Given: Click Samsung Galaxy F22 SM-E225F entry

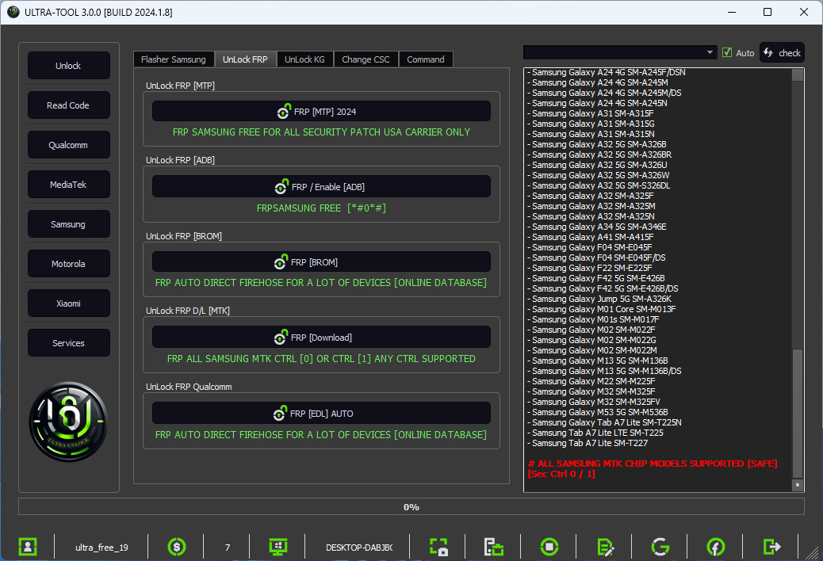Looking at the screenshot, I should [589, 268].
